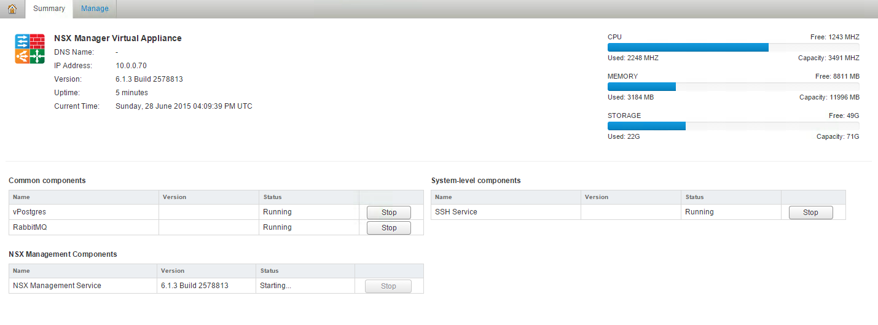Viewport: 878px width, 325px height.
Task: Click the Memory usage bar
Action: [733, 87]
